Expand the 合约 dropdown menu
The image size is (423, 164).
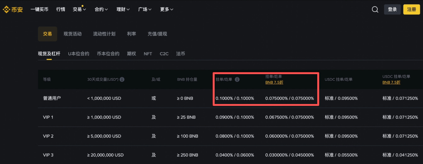pos(101,9)
